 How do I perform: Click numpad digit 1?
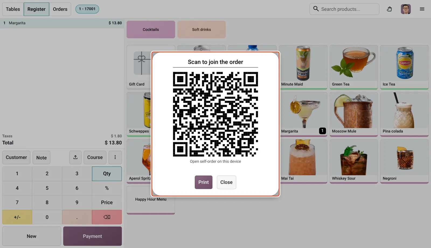pos(17,174)
